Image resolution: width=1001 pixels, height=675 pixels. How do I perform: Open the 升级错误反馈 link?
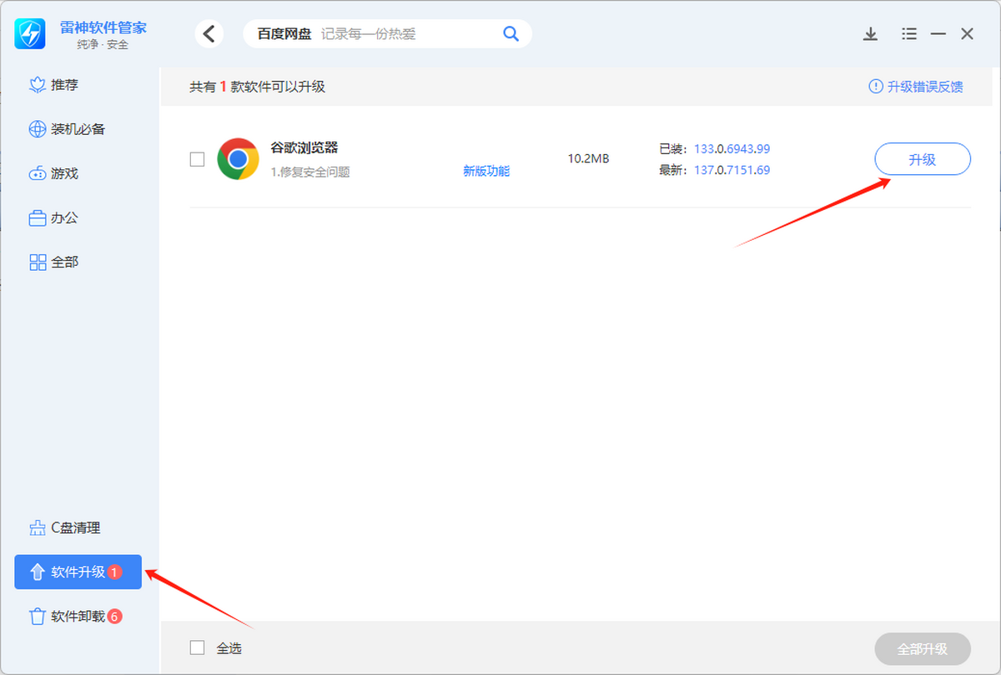tap(925, 87)
